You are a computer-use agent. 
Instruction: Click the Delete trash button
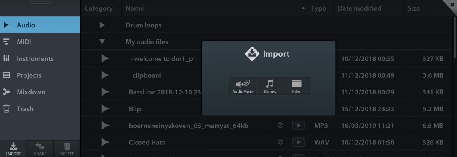[67, 148]
